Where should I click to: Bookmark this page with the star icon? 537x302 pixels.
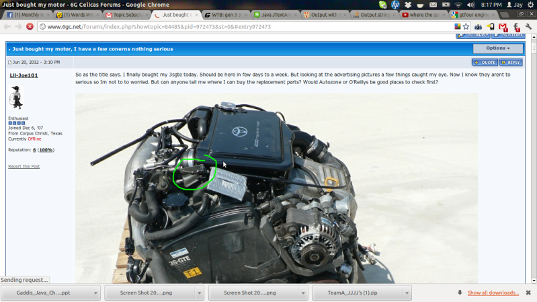(x=466, y=26)
